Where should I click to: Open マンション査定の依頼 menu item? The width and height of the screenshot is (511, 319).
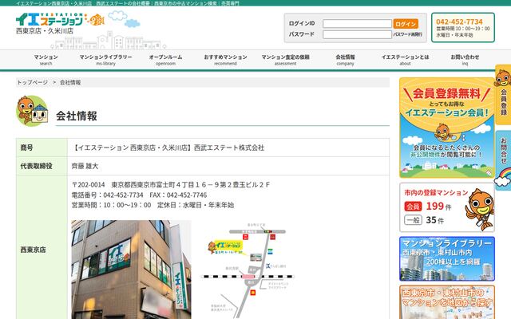pos(286,60)
